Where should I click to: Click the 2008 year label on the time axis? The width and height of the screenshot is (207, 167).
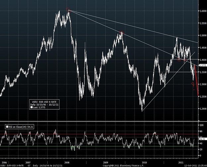(67, 162)
